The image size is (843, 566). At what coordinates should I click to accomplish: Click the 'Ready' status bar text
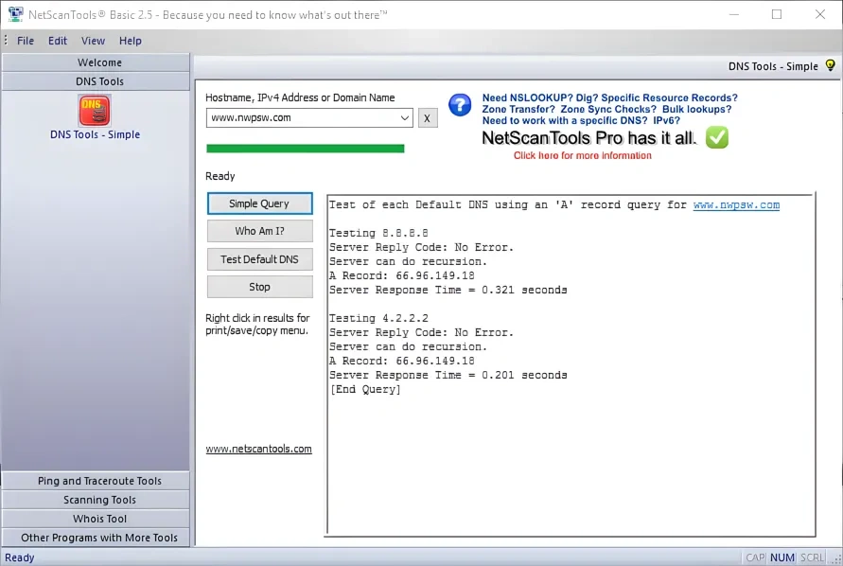pos(19,557)
